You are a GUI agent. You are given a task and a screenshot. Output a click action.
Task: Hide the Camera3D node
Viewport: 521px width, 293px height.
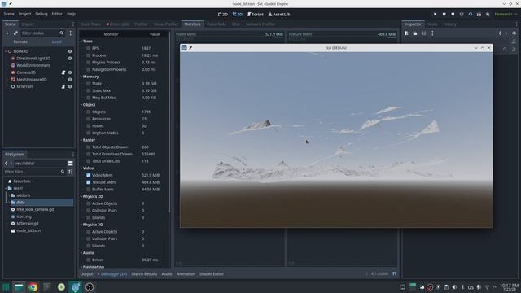coord(70,72)
